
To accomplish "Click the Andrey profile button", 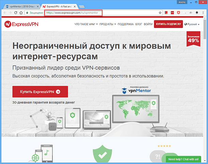I will click(x=182, y=2).
